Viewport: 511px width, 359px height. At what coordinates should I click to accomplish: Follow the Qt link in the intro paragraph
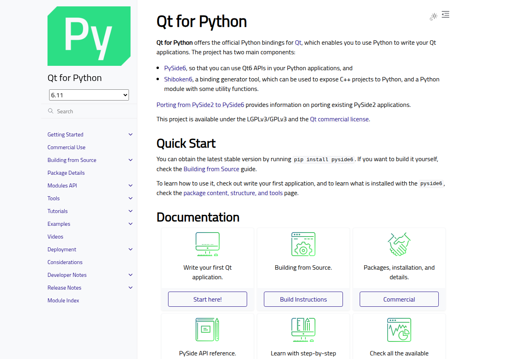[298, 43]
